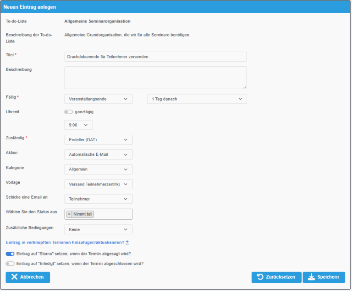Save the entry with 'Speichern'
The height and width of the screenshot is (291, 352).
[x=324, y=277]
